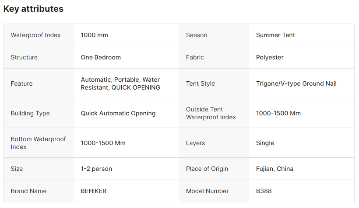Click the "1-2 person" size value
The width and height of the screenshot is (359, 208).
click(x=97, y=169)
